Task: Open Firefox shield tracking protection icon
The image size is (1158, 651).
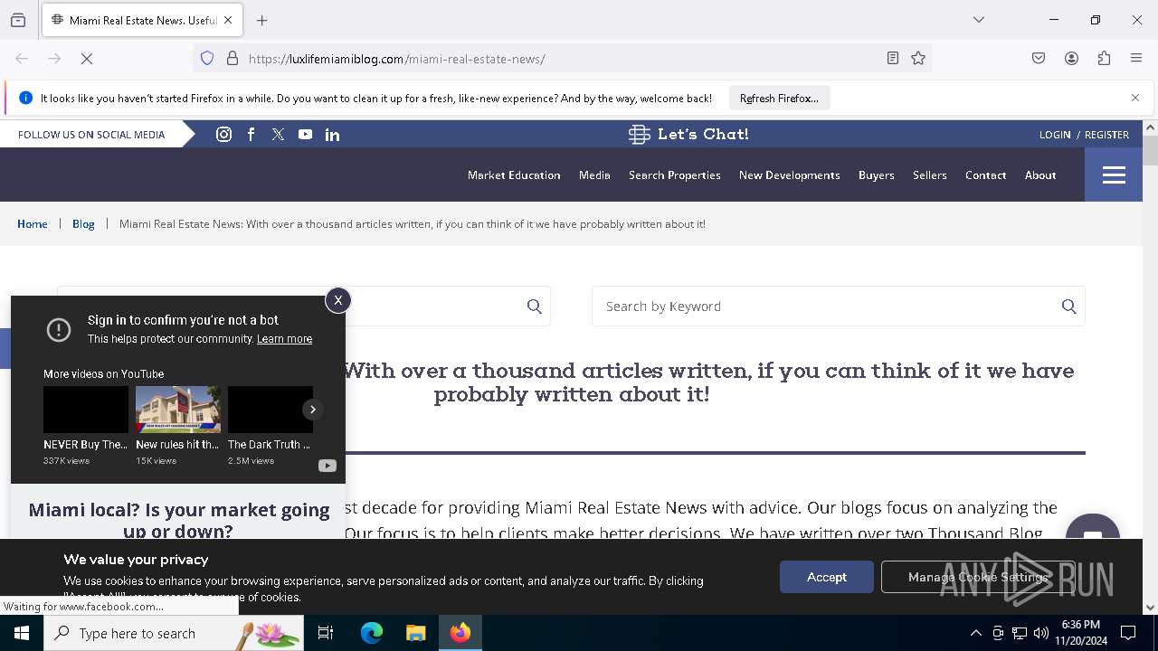Action: [207, 59]
